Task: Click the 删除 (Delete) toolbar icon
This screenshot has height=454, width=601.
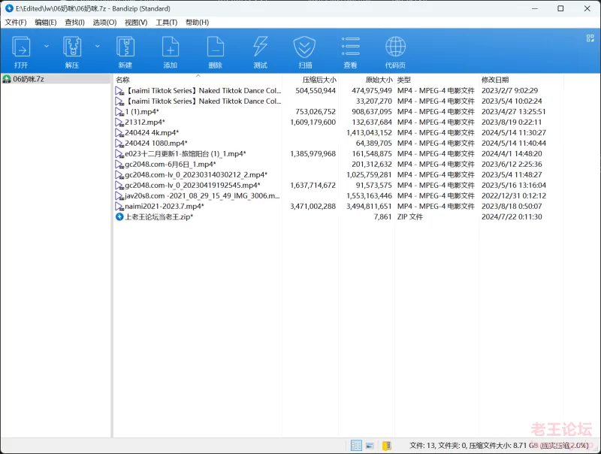Action: [x=216, y=47]
